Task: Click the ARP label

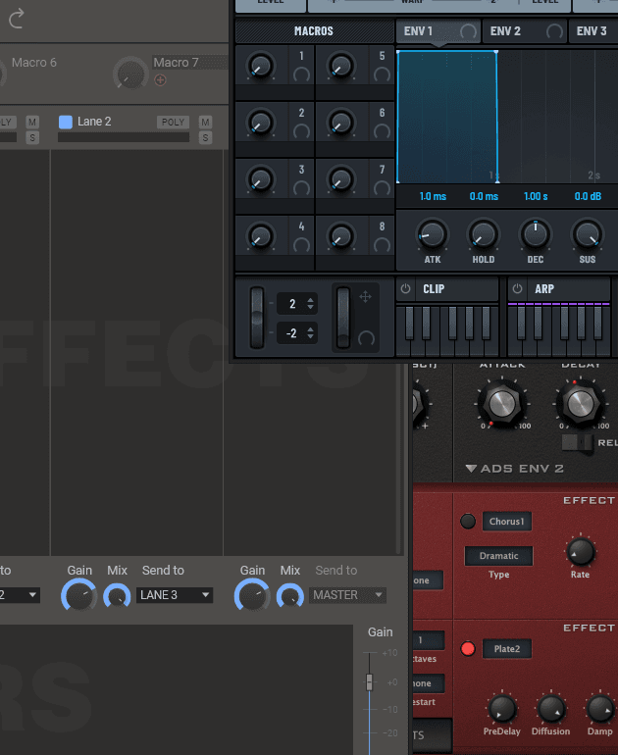Action: (544, 289)
